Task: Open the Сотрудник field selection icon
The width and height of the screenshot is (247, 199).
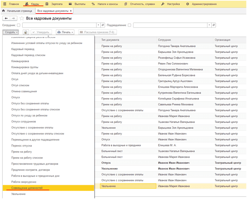Action: coord(103,25)
